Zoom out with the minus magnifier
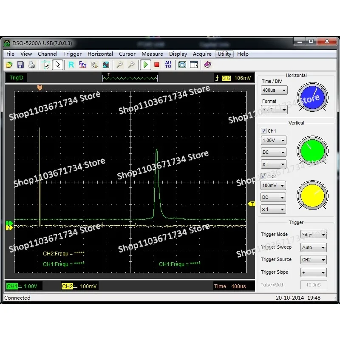The height and width of the screenshot is (340, 340). (x=119, y=65)
